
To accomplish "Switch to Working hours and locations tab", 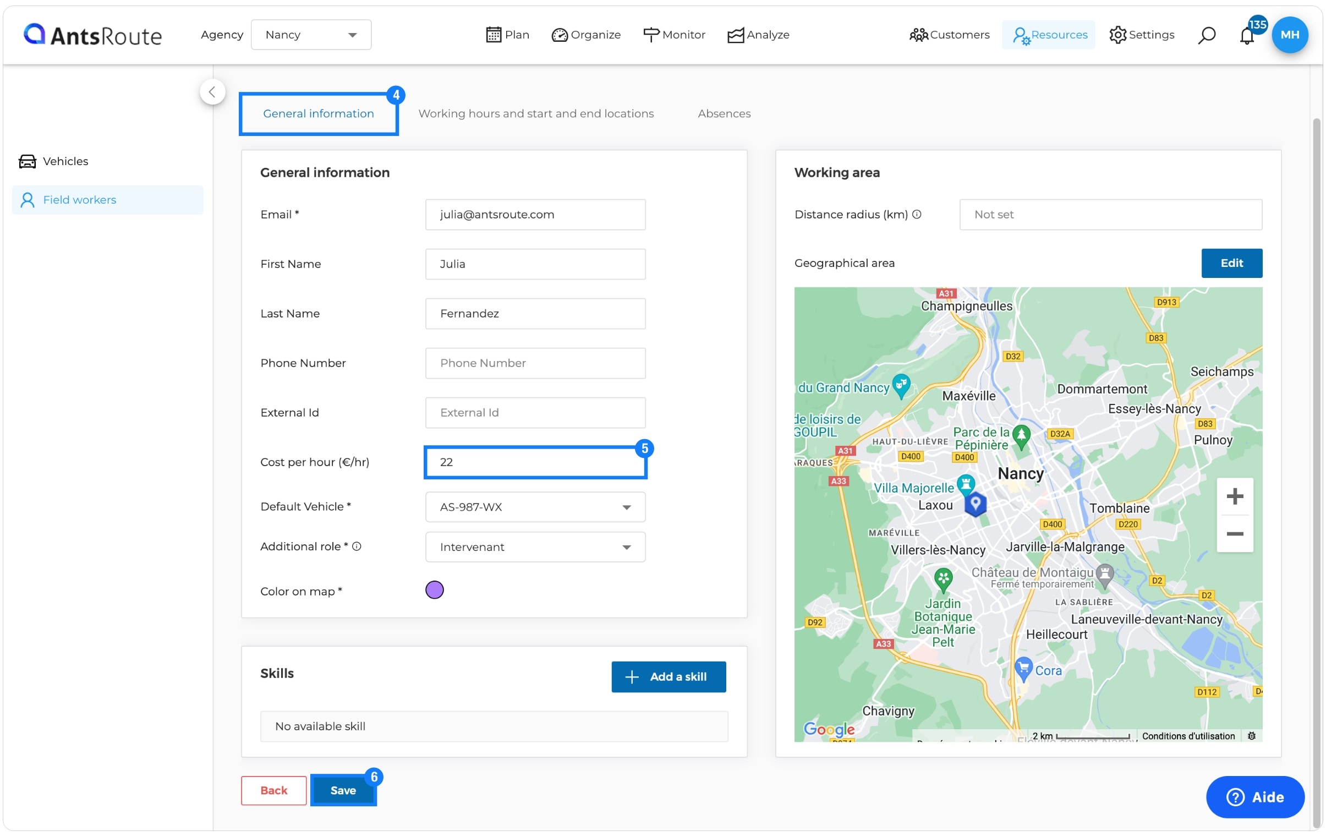I will (x=536, y=113).
